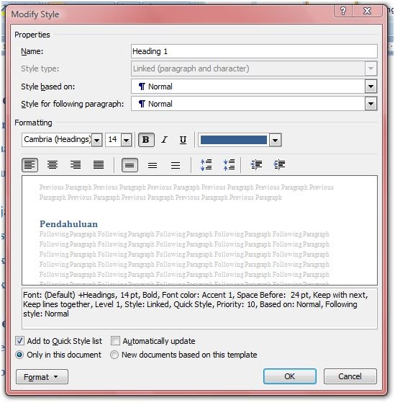Open the font color dropdown arrow

(276, 140)
